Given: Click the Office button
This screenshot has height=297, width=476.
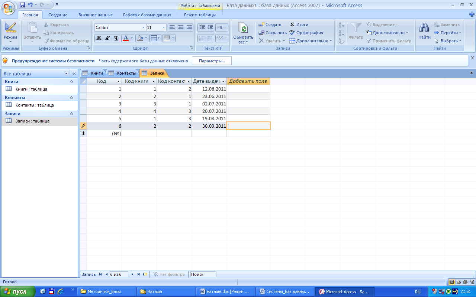Looking at the screenshot, I should (8, 8).
